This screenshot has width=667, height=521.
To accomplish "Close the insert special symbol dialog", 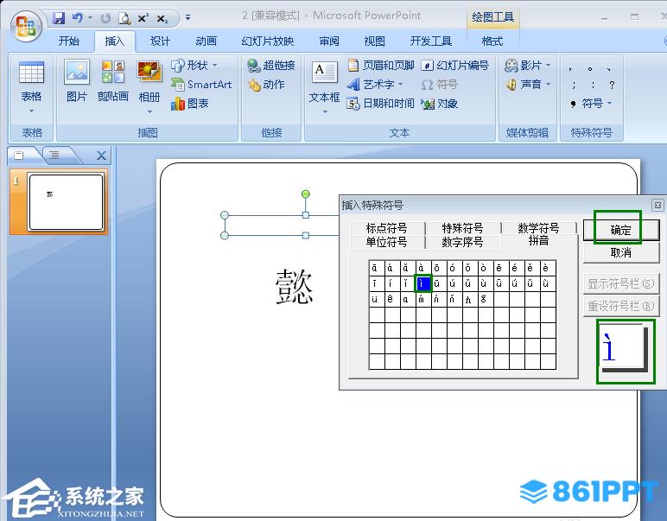I will 657,205.
